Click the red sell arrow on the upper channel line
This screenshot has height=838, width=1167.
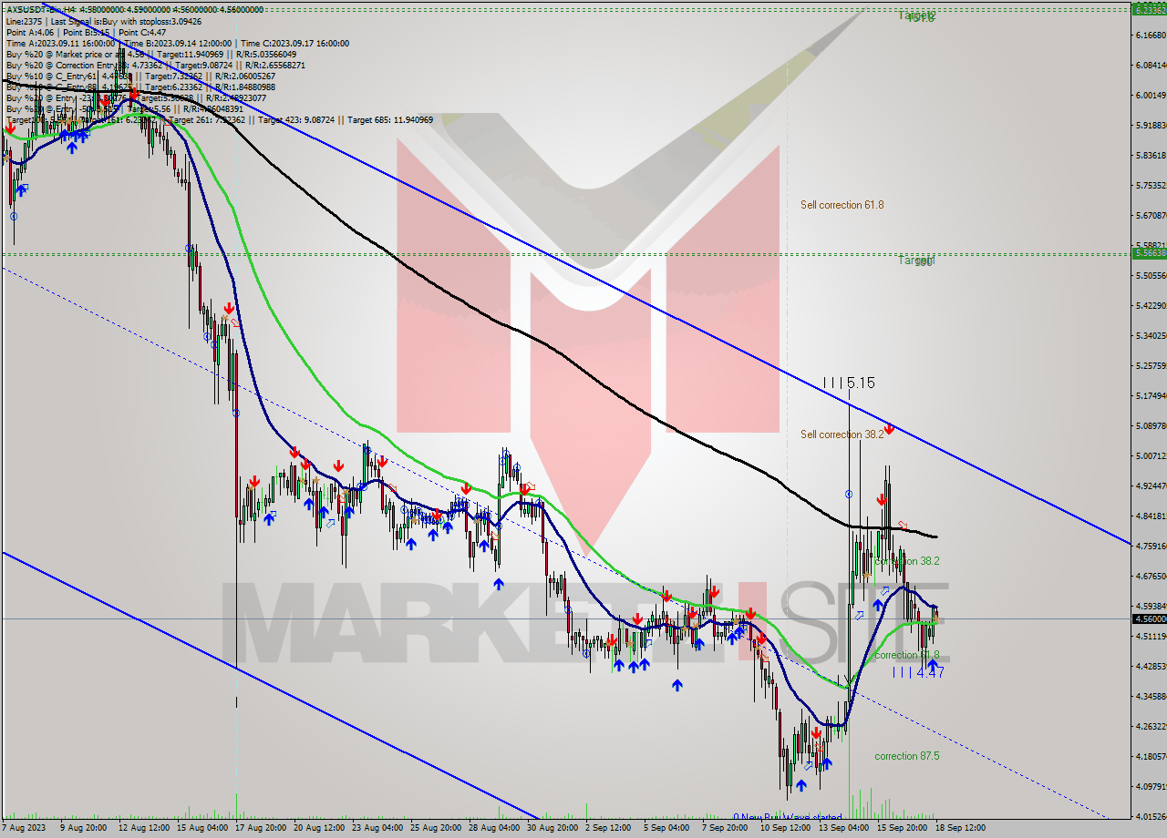(x=888, y=427)
